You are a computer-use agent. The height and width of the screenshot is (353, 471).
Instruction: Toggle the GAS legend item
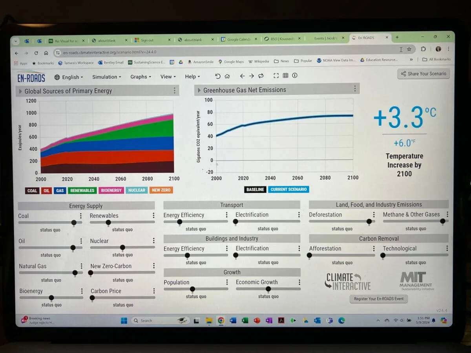(60, 191)
